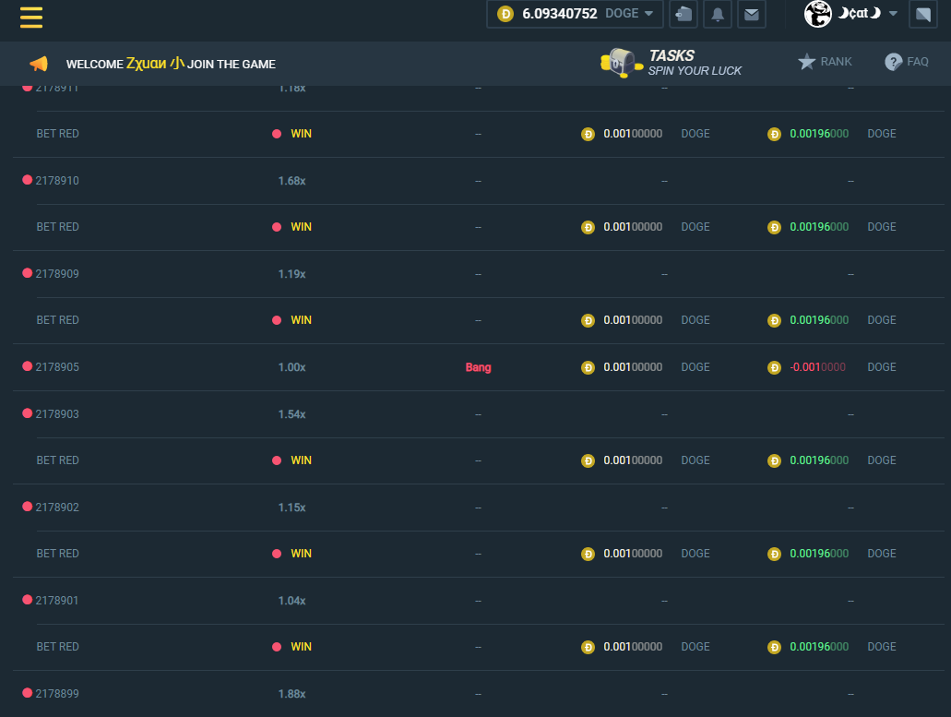Open game ID 2178910
This screenshot has width=951, height=717.
(x=57, y=181)
